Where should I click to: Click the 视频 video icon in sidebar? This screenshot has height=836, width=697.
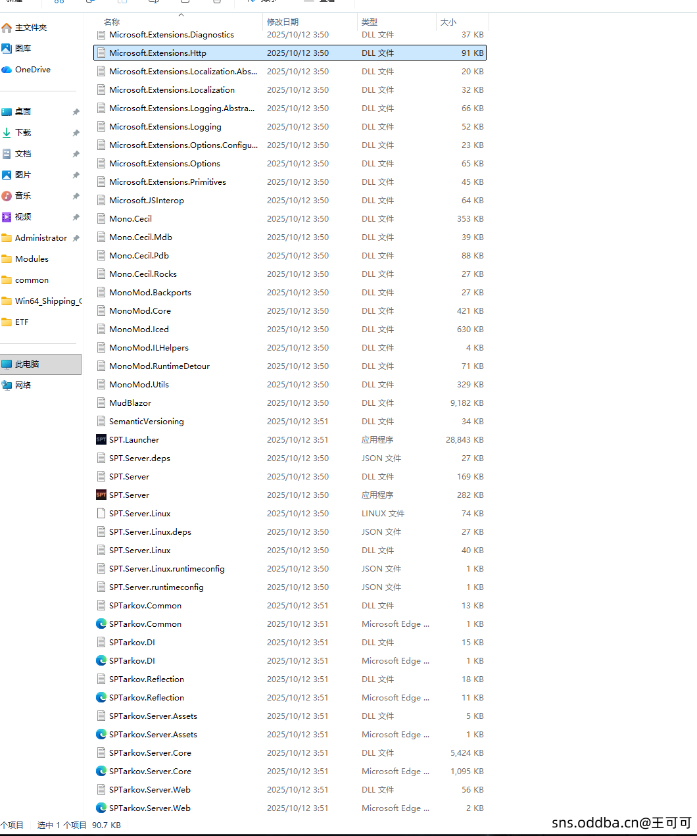(x=7, y=217)
